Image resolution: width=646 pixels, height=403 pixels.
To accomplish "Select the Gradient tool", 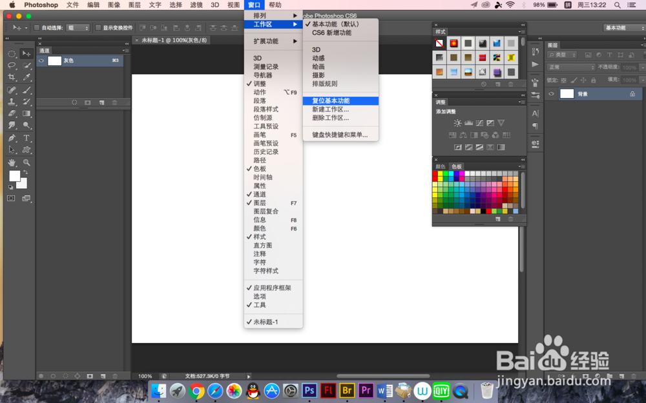I will 26,113.
